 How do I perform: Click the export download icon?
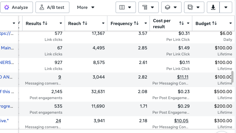[213, 7]
